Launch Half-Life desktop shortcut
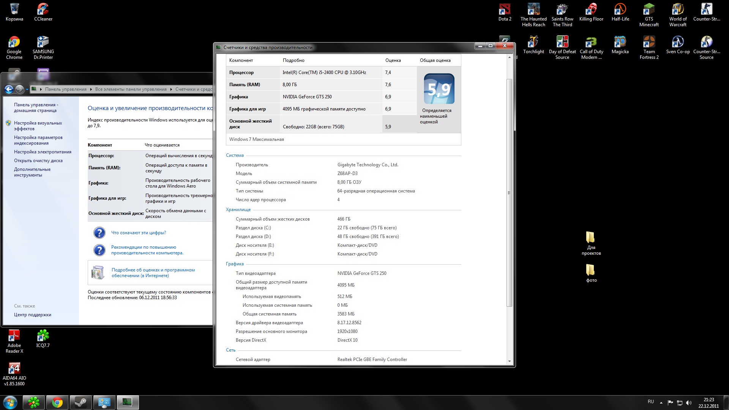This screenshot has height=410, width=729. [x=620, y=12]
